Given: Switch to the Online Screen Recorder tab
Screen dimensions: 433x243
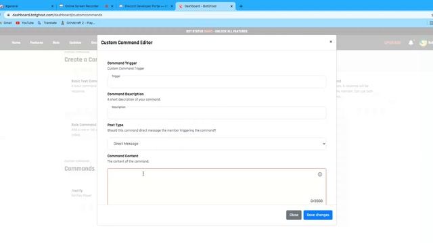Looking at the screenshot, I should [x=82, y=6].
